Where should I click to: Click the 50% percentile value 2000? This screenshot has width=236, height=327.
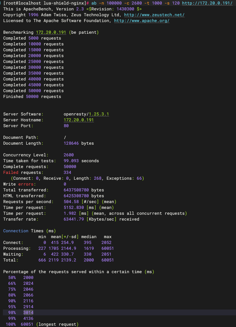28,278
